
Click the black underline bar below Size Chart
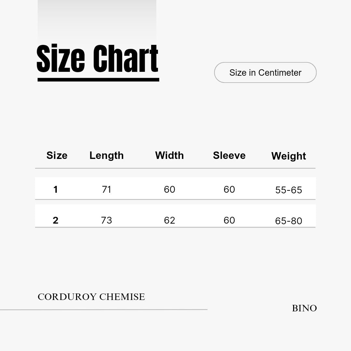[98, 80]
